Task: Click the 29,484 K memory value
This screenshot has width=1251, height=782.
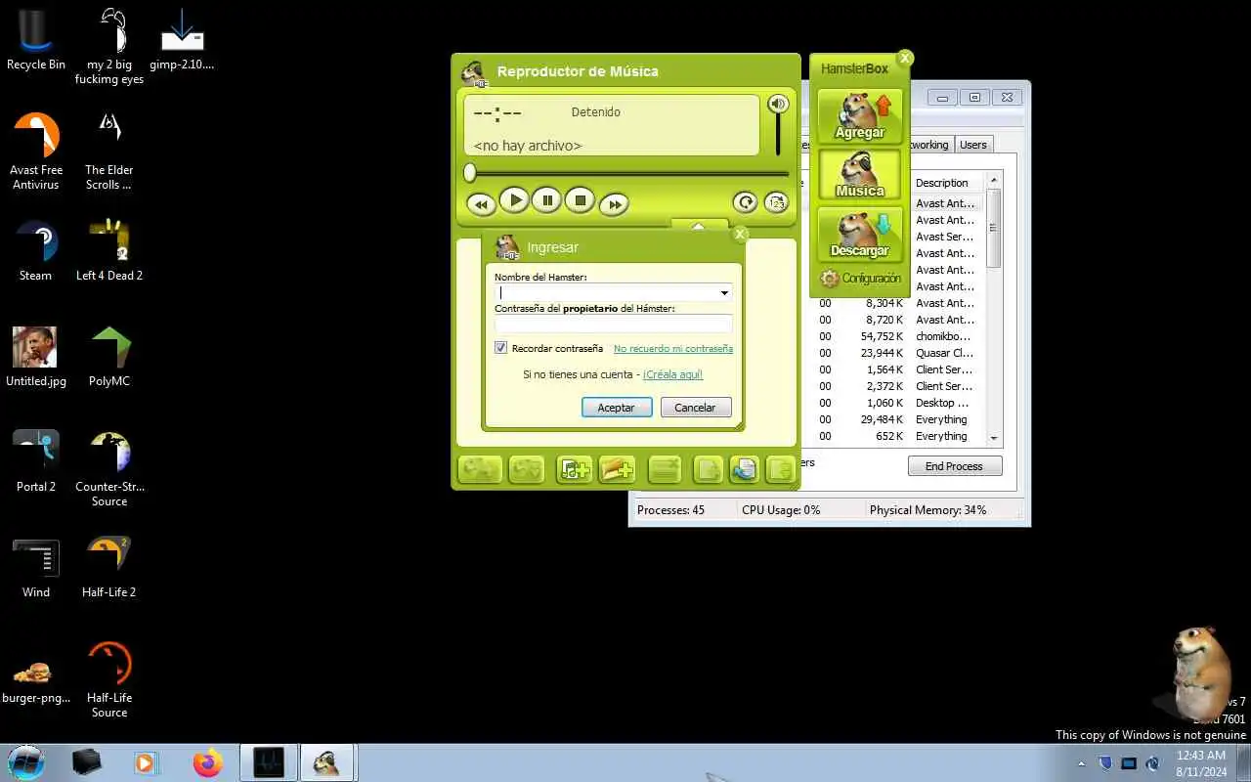Action: point(882,419)
